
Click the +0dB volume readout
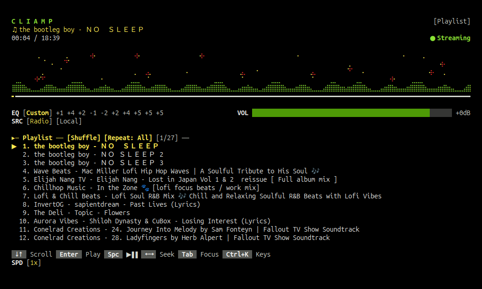[x=463, y=113]
